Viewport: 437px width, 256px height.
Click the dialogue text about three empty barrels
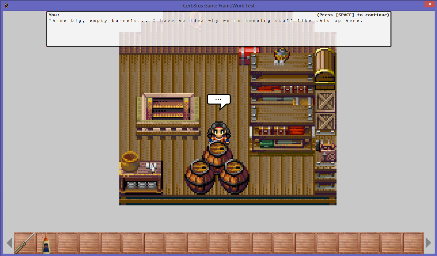[x=206, y=21]
